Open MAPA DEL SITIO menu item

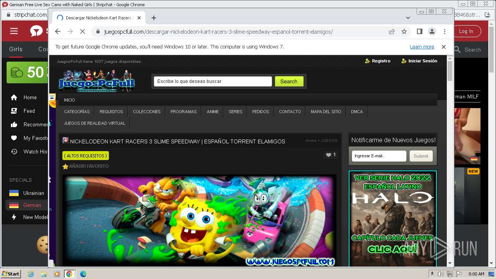coord(326,112)
